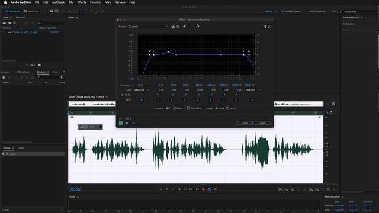This screenshot has height=213, width=379.
Task: Open channel map editor icon in equalizer
Action: coord(265,27)
